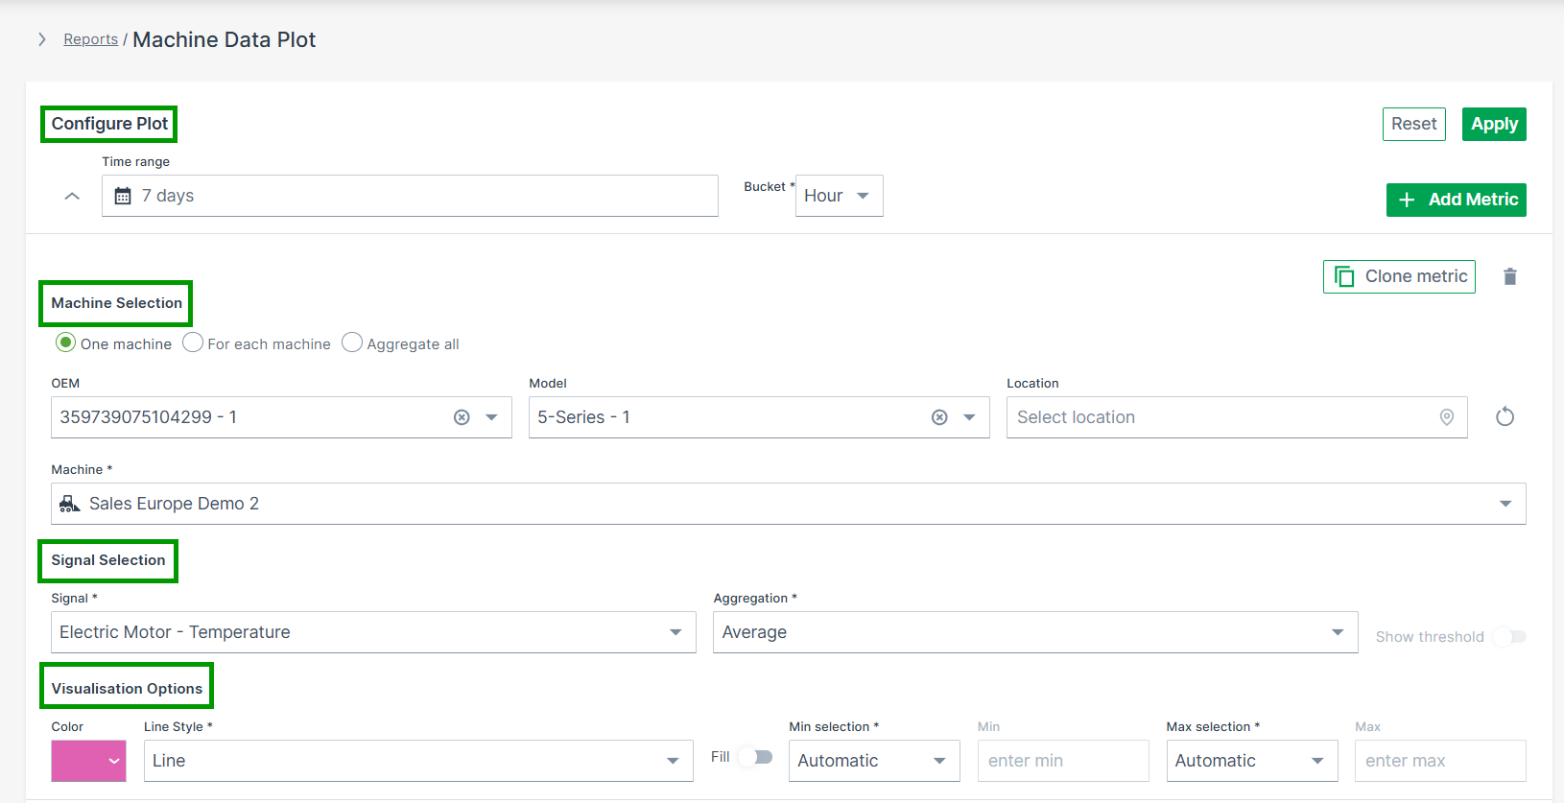This screenshot has width=1564, height=803.
Task: Expand breadcrumb sidebar chevron icon
Action: [x=42, y=39]
